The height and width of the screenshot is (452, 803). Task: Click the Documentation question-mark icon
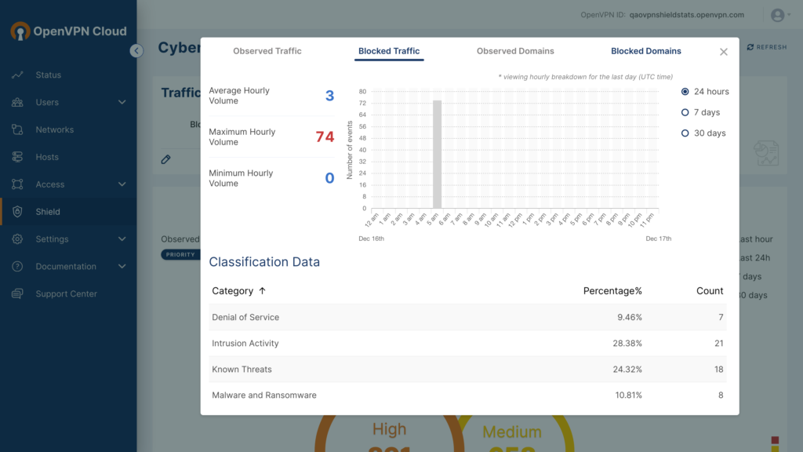point(17,267)
